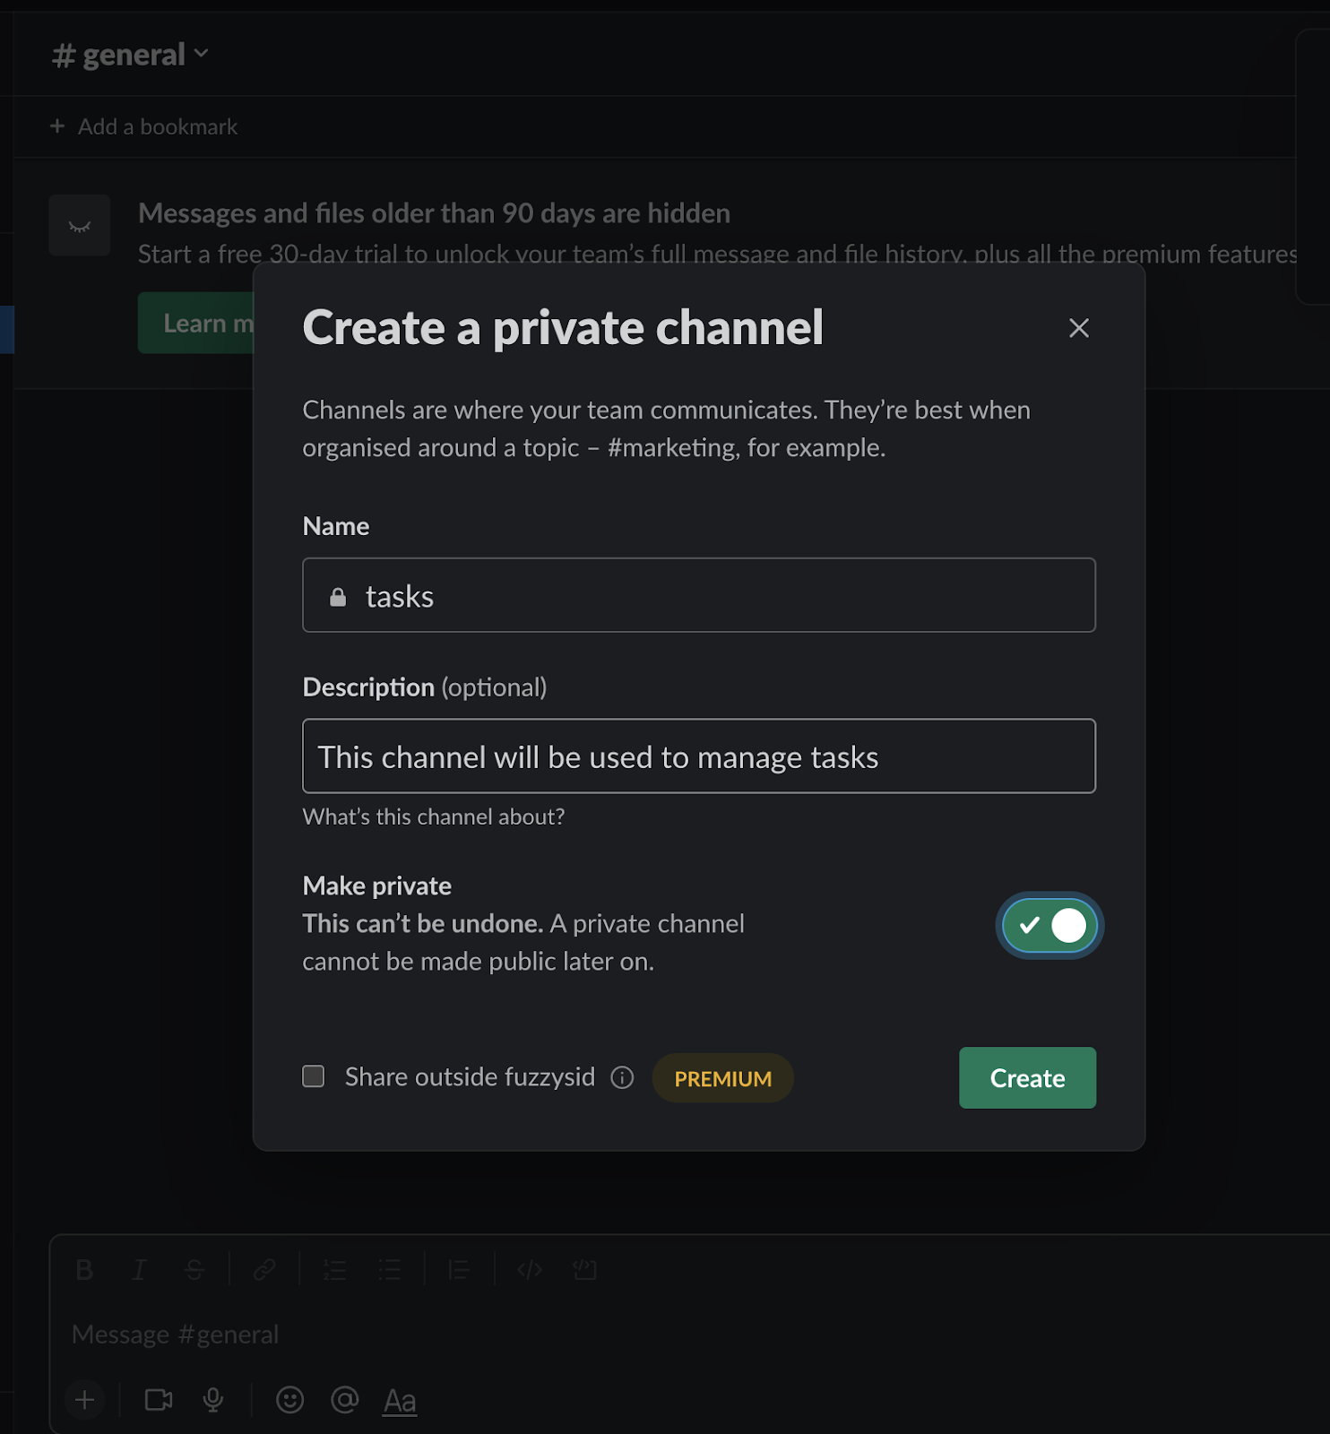
Task: Open the #general channel dropdown
Action: (x=131, y=55)
